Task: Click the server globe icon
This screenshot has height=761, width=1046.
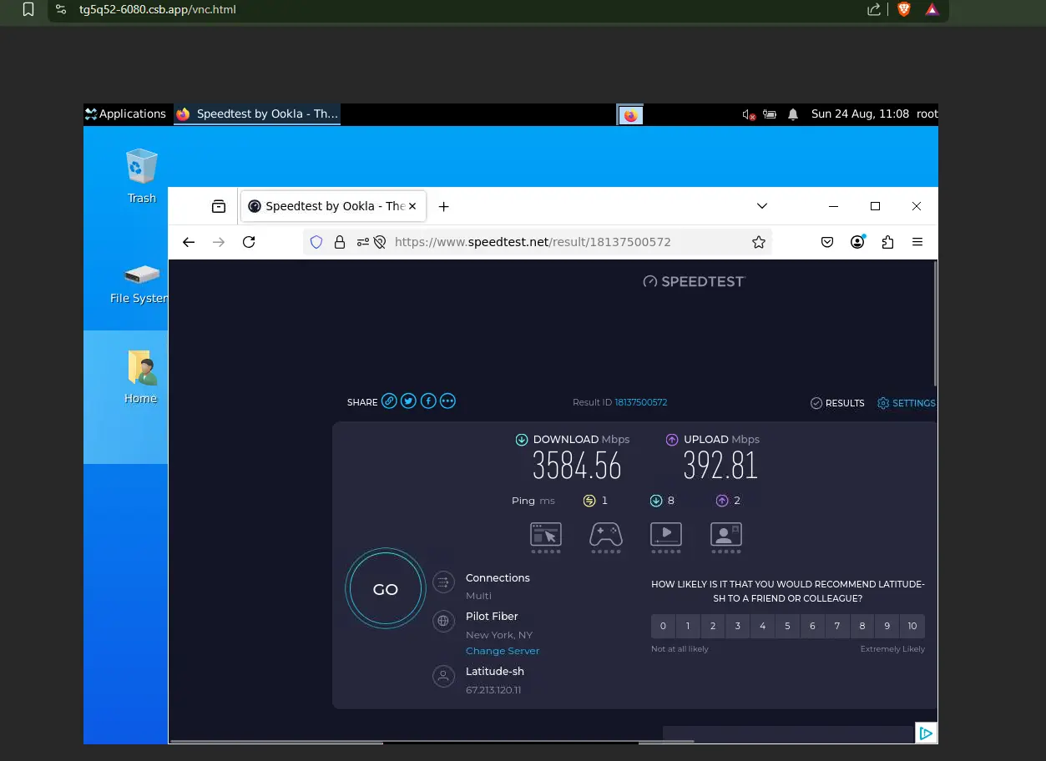Action: click(443, 622)
